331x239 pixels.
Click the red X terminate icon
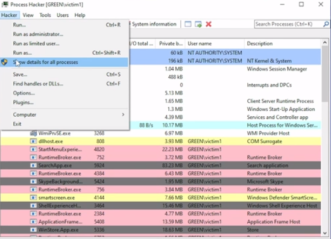pos(209,24)
